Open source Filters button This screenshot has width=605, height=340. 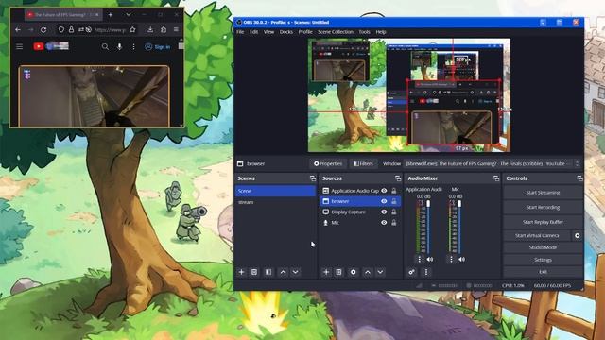(363, 163)
